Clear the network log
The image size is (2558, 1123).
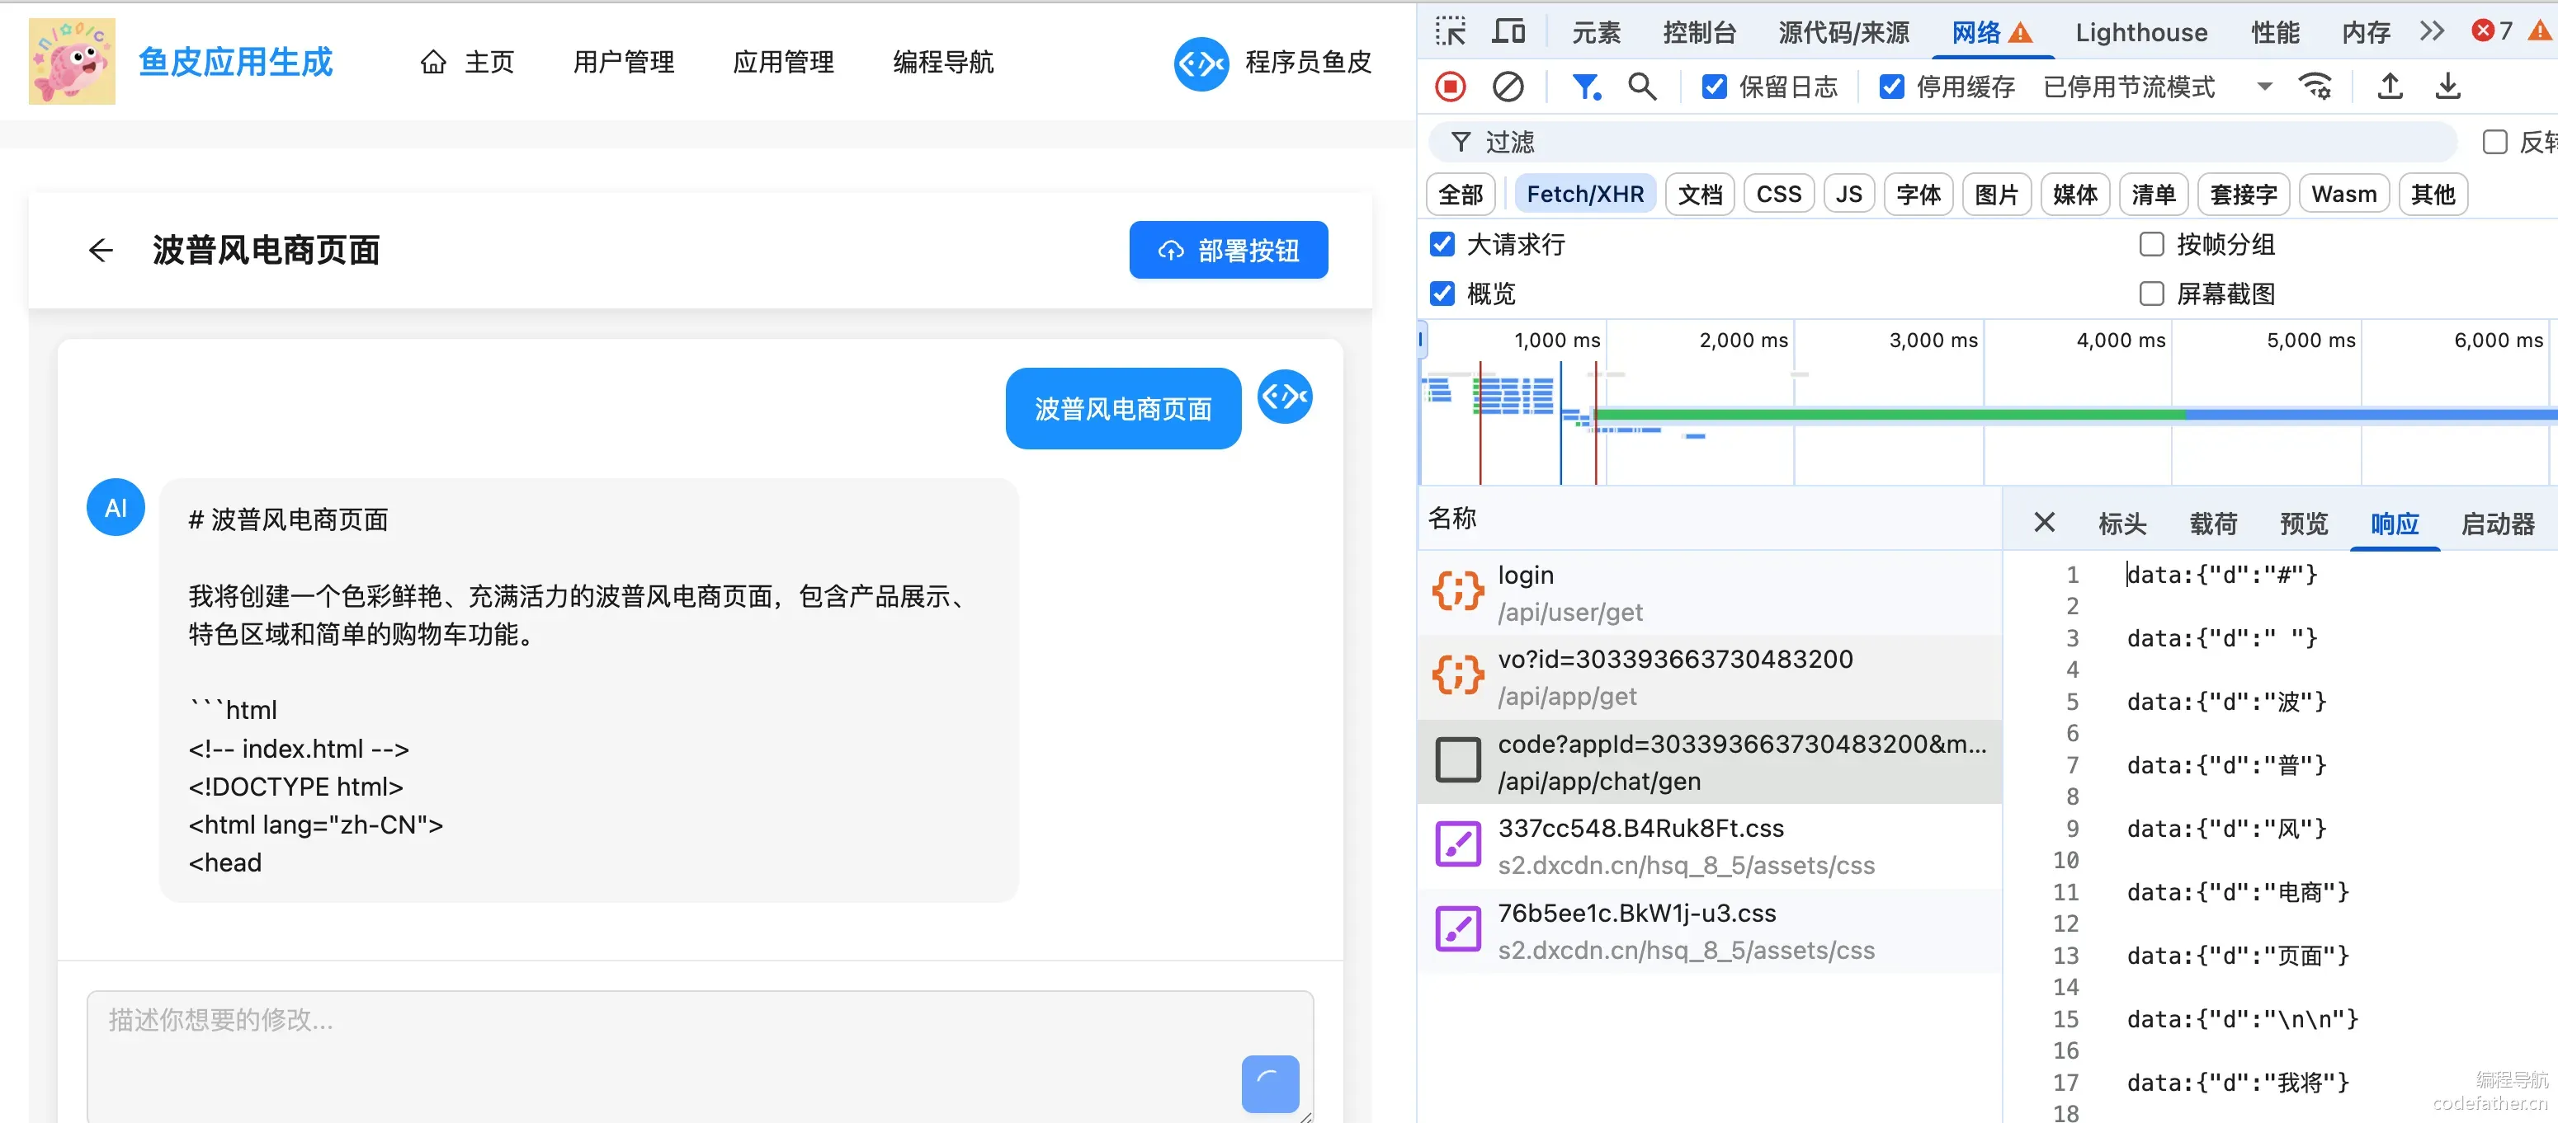click(x=1508, y=87)
